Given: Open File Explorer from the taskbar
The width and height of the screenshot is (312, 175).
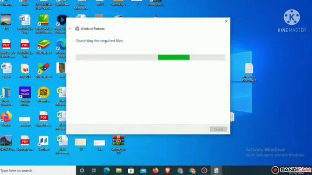Looking at the screenshot, I should point(119,171).
